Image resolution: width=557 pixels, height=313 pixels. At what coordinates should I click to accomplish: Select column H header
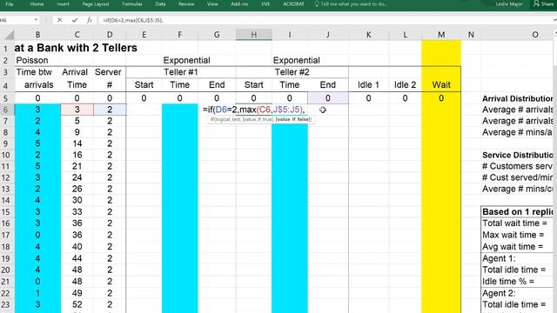(x=253, y=35)
